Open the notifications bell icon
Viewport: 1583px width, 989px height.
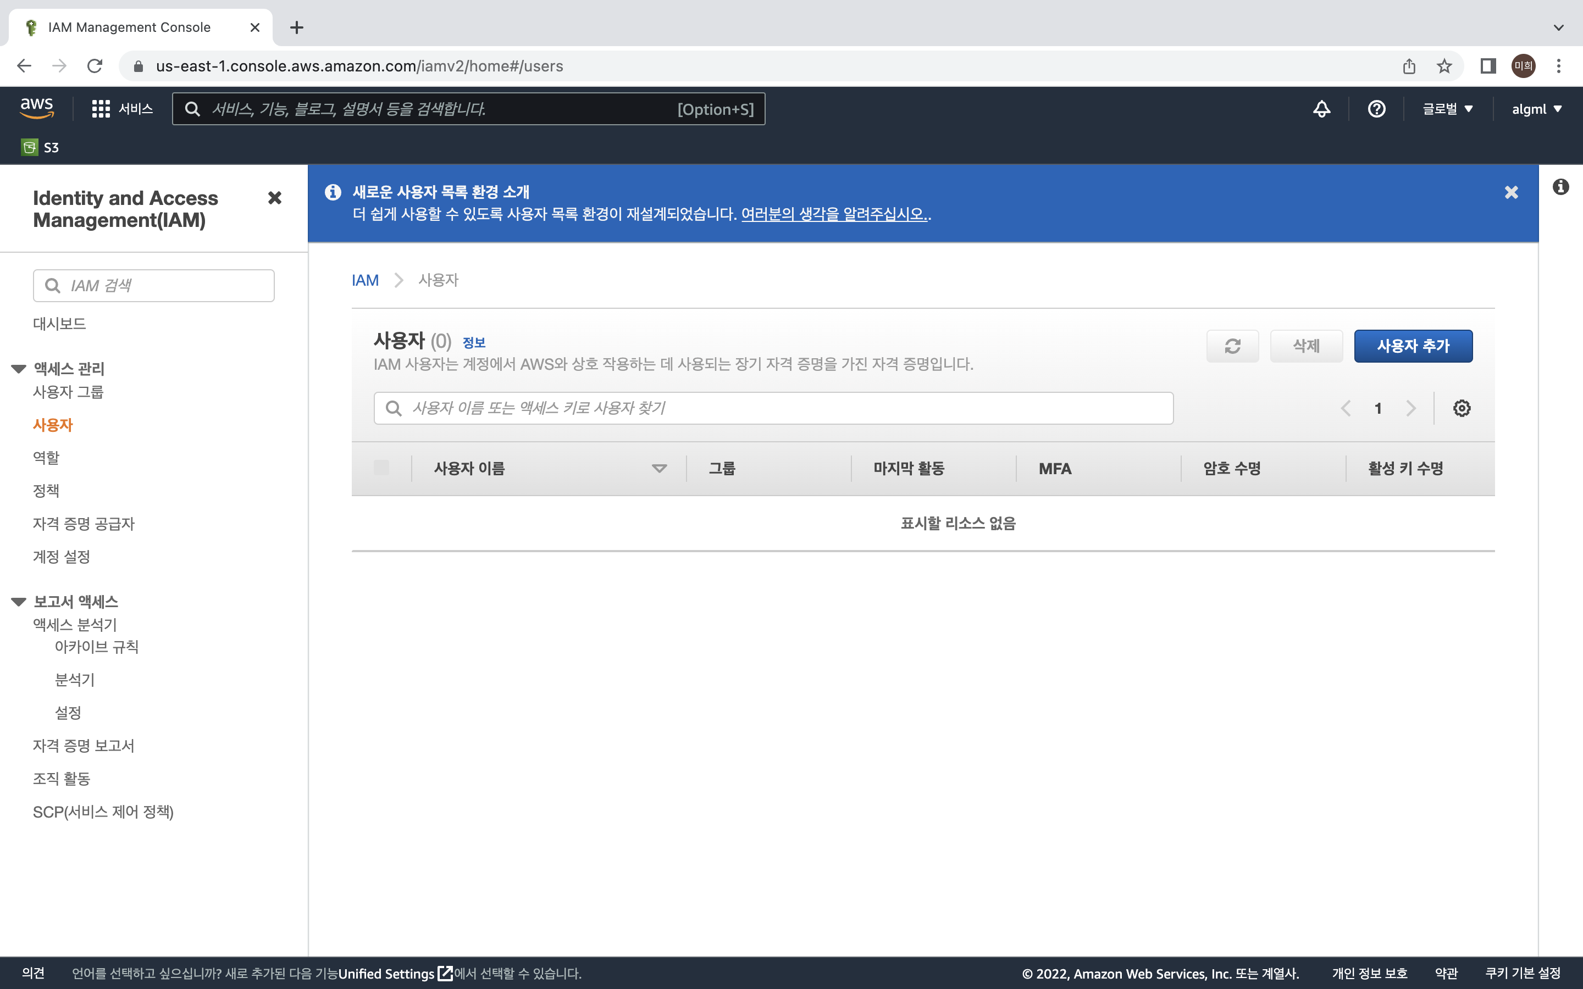click(x=1321, y=109)
